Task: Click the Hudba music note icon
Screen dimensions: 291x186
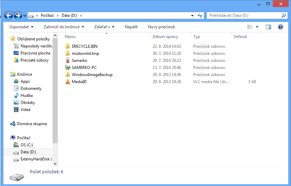Action: point(16,95)
